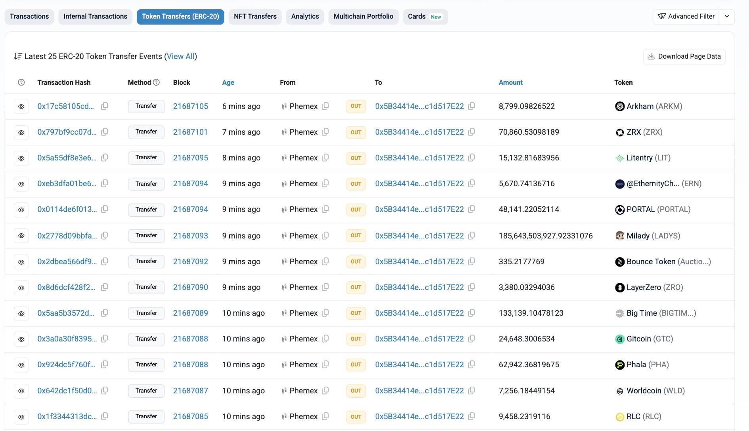This screenshot has height=431, width=749.
Task: Click the eye icon beside hash 0x2778d09bbfa...
Action: pos(21,235)
